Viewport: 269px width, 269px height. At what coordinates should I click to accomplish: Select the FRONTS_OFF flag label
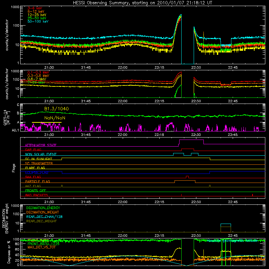coord(36,191)
